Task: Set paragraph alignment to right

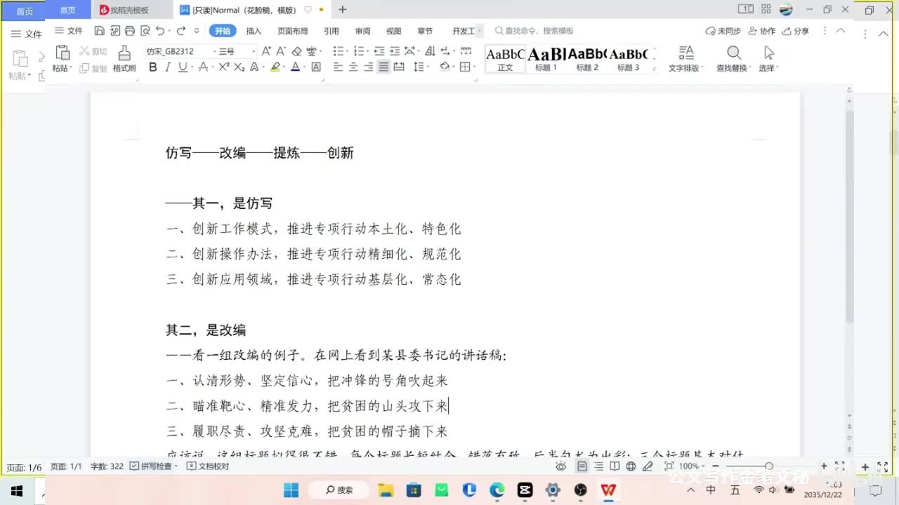Action: (369, 67)
